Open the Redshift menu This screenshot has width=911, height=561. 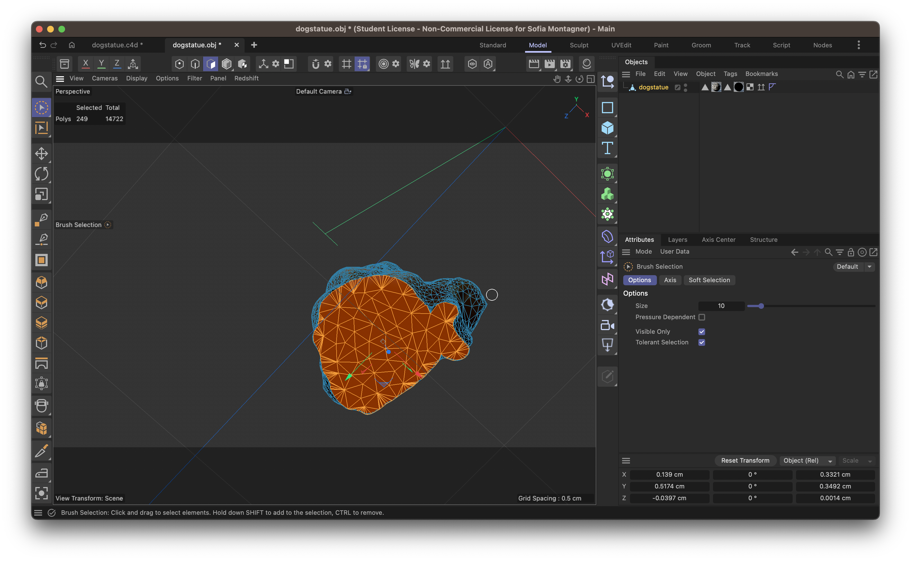click(x=247, y=78)
